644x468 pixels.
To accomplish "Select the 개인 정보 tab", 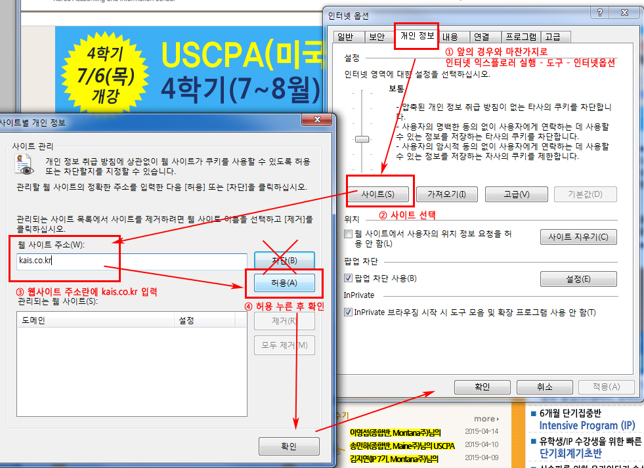I will 417,35.
